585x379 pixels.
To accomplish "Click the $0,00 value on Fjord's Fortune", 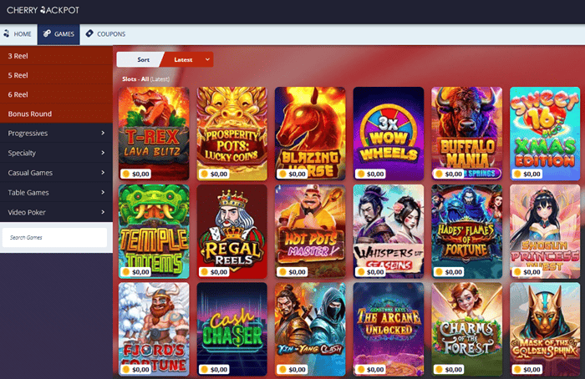I will pyautogui.click(x=140, y=370).
